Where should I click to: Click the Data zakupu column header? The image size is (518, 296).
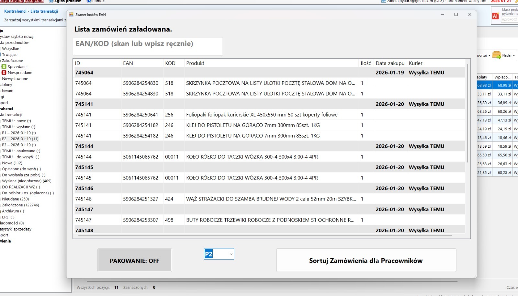coord(390,63)
